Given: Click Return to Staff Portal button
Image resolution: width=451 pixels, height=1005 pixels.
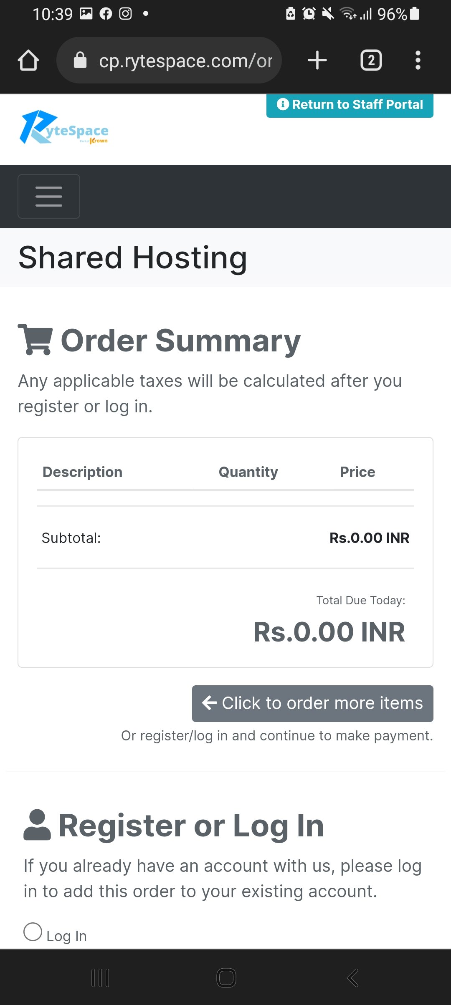Looking at the screenshot, I should pos(350,105).
